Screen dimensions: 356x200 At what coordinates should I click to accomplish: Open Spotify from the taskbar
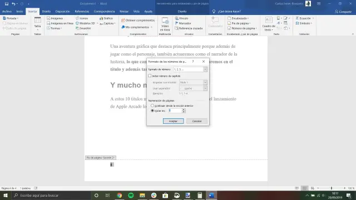[x=131, y=195]
